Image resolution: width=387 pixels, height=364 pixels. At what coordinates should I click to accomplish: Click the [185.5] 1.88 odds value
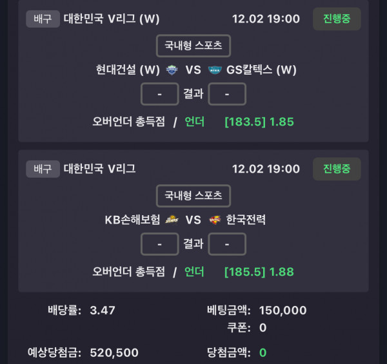259,272
